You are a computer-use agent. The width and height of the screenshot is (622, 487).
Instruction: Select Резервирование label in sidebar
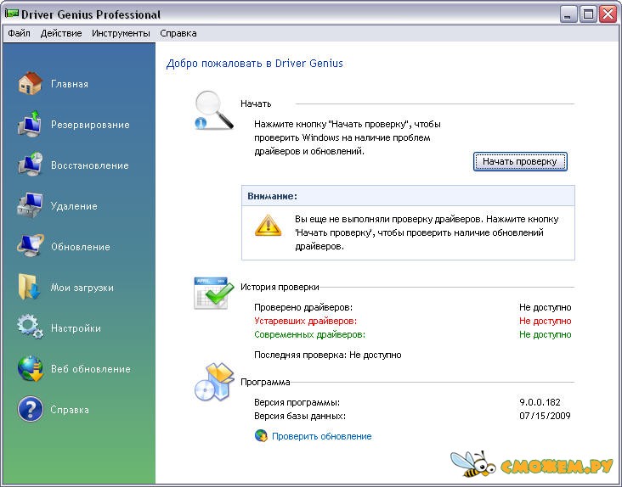(x=90, y=125)
